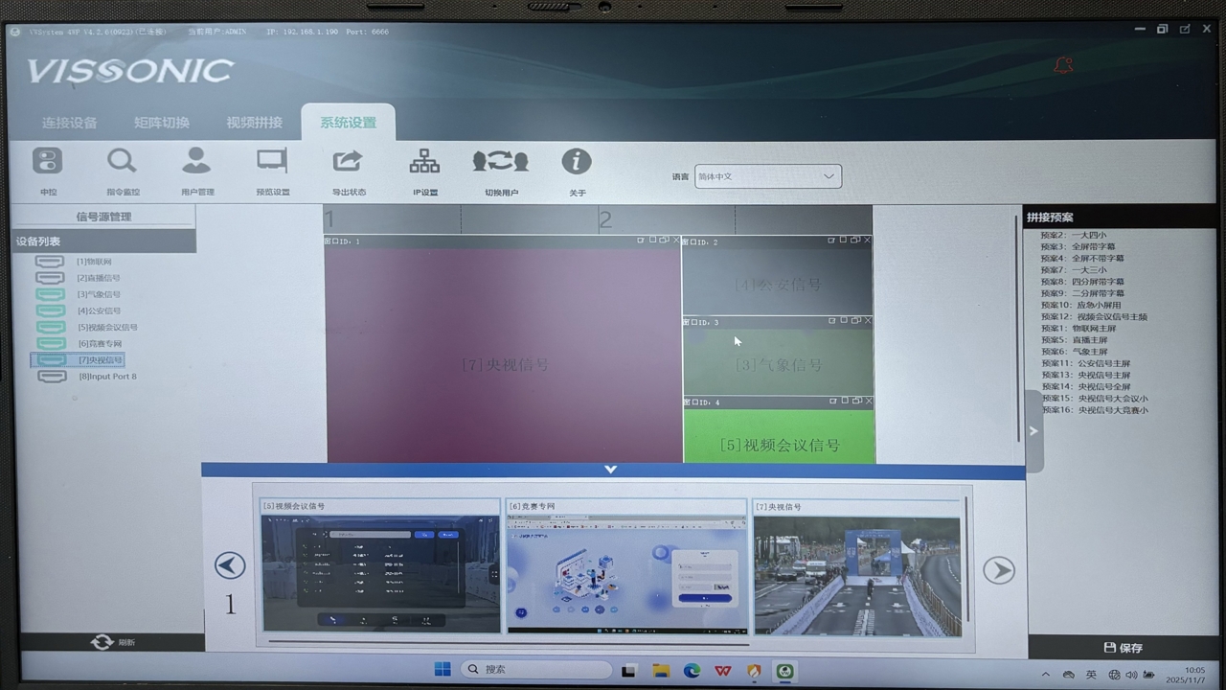Click the 保存 save button
The image size is (1226, 690).
click(1124, 648)
